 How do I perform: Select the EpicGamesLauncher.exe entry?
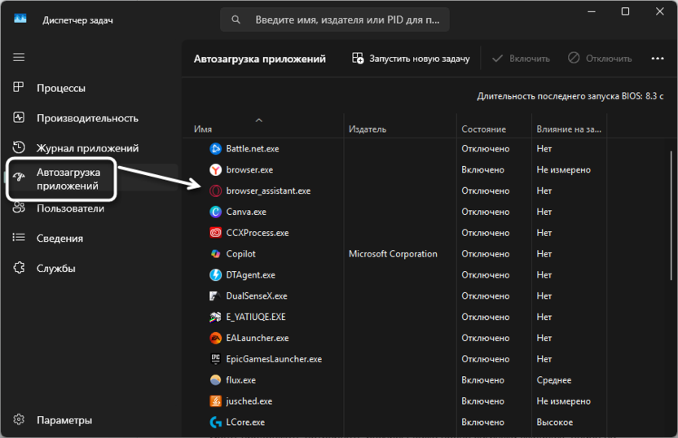tap(274, 359)
